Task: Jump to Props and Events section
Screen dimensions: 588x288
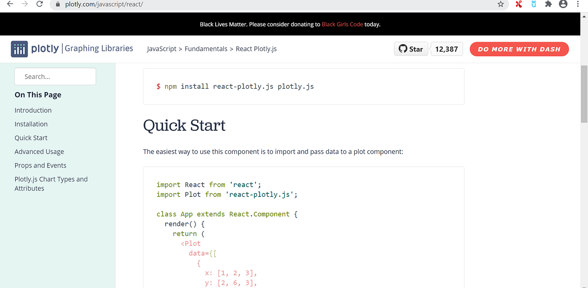Action: [40, 165]
